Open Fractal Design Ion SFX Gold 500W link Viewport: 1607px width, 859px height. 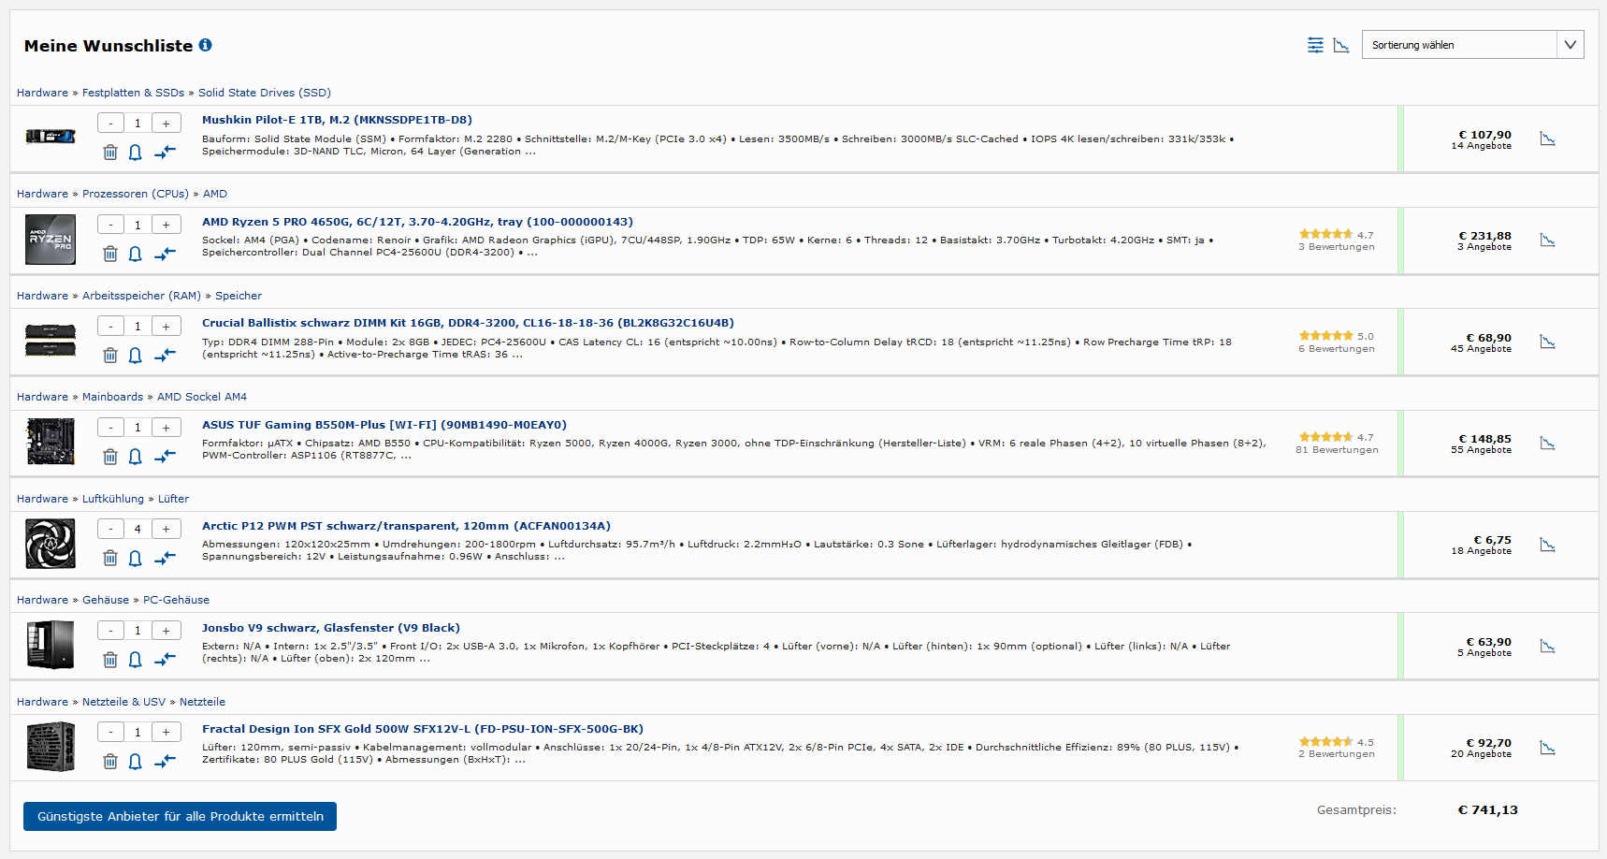[423, 729]
